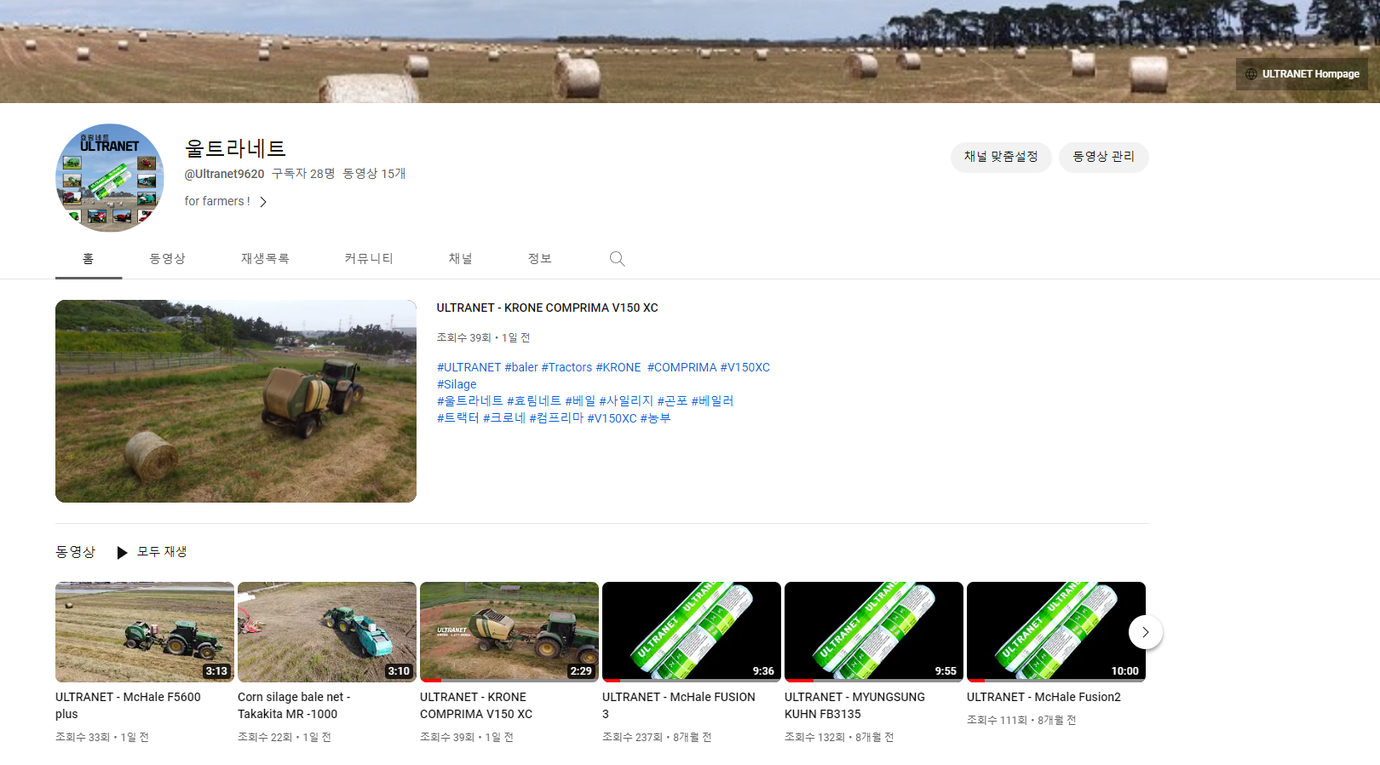
Task: Click the title ULTRANET - McHale Fusion2
Action: (x=1044, y=697)
